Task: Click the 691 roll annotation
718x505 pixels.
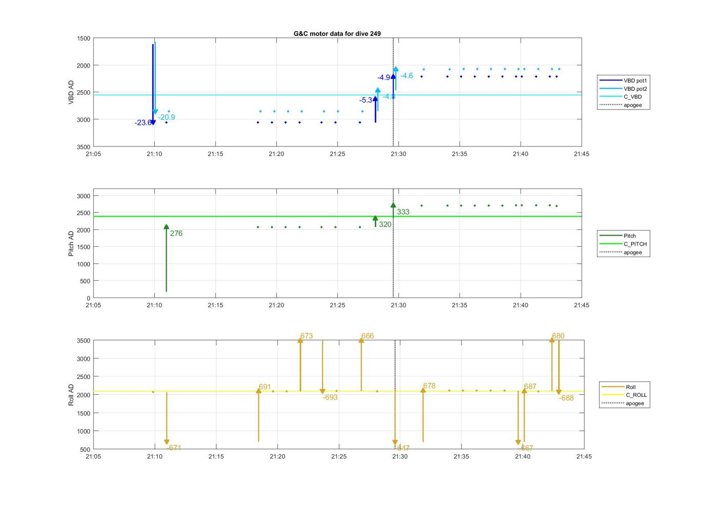Action: click(x=265, y=387)
